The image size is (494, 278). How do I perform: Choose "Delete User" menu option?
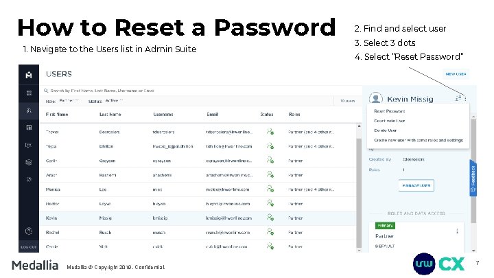click(x=385, y=130)
